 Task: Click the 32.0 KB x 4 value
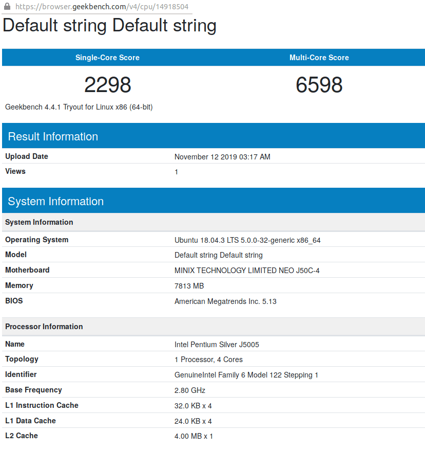[x=193, y=406]
